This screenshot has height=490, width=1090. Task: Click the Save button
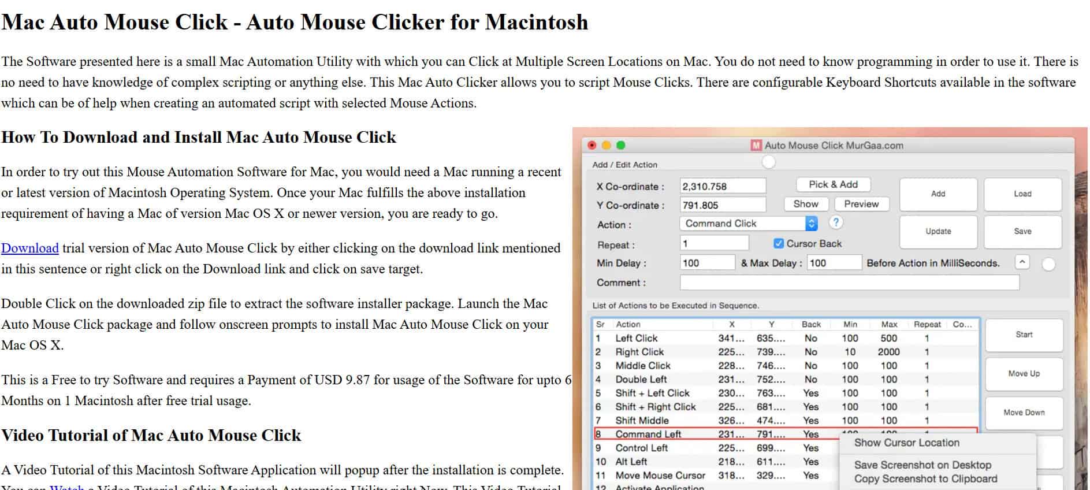click(1022, 231)
